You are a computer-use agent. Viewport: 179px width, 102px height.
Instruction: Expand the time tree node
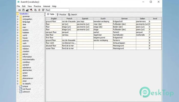tap(18, 24)
